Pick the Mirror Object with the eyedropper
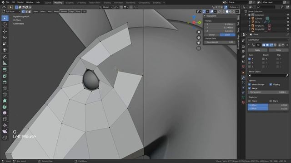291x163 pixels. click(x=287, y=76)
